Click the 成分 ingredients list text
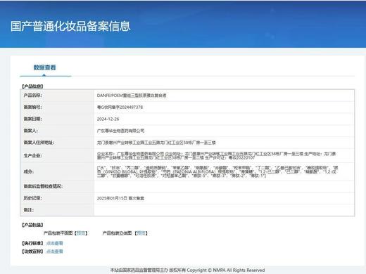Screen dimensions: 366x274 pyautogui.click(x=217, y=171)
